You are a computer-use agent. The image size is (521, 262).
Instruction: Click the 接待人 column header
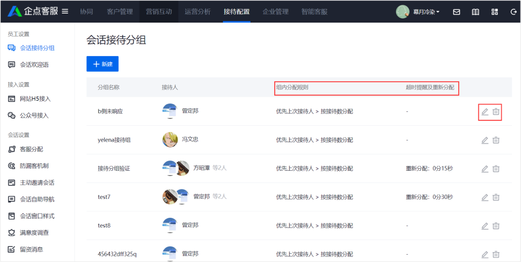pos(170,87)
